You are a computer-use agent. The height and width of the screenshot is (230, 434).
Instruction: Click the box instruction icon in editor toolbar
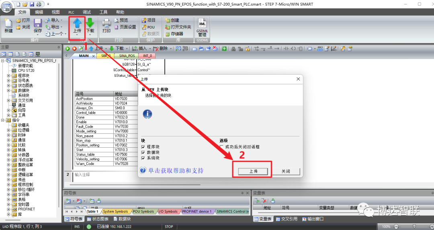pos(300,49)
